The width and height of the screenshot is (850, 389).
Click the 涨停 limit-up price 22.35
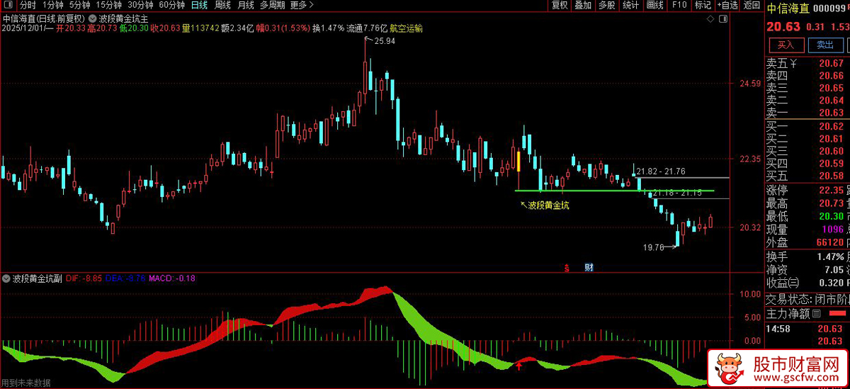(831, 190)
